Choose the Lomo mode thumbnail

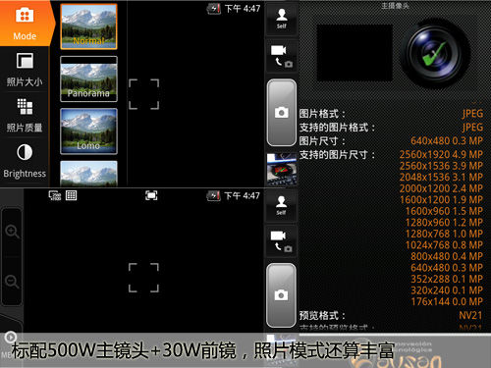[88, 131]
